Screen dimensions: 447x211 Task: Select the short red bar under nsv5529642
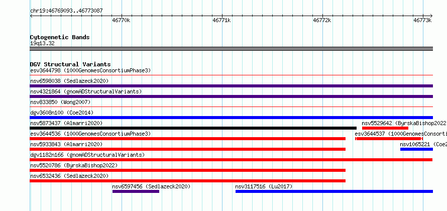[385, 128]
